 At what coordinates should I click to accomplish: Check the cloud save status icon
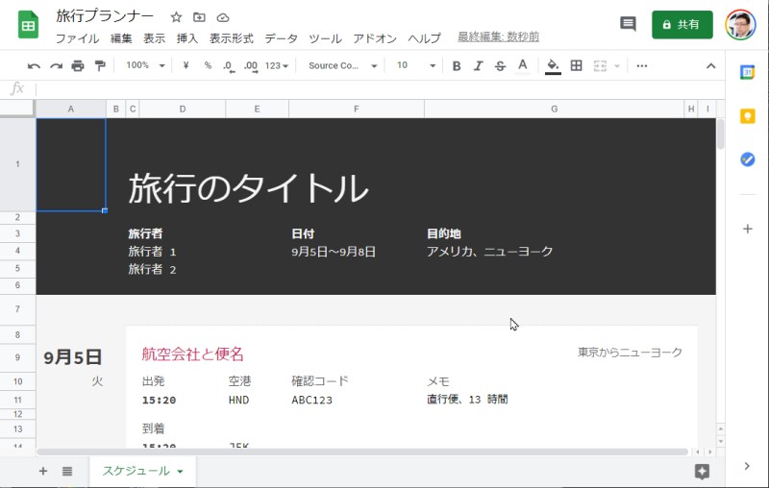(x=223, y=17)
